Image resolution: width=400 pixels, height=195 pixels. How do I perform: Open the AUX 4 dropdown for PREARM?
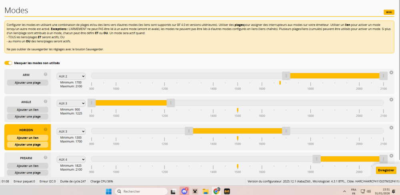point(71,160)
